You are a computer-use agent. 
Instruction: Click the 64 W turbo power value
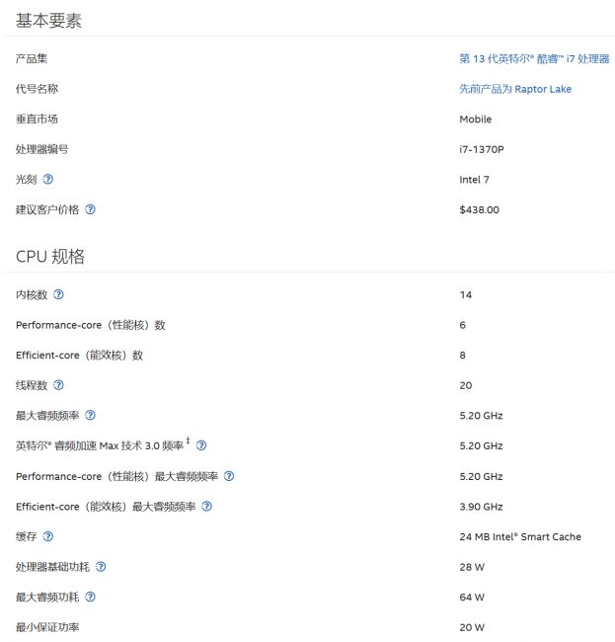(472, 598)
